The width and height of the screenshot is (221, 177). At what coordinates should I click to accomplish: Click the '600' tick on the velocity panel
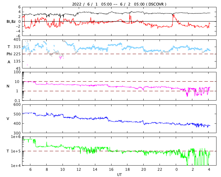pos(17,104)
